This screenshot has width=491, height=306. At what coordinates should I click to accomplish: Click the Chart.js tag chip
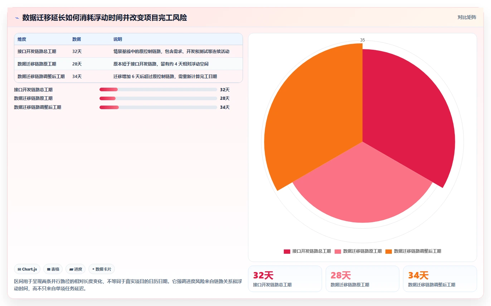tap(27, 269)
